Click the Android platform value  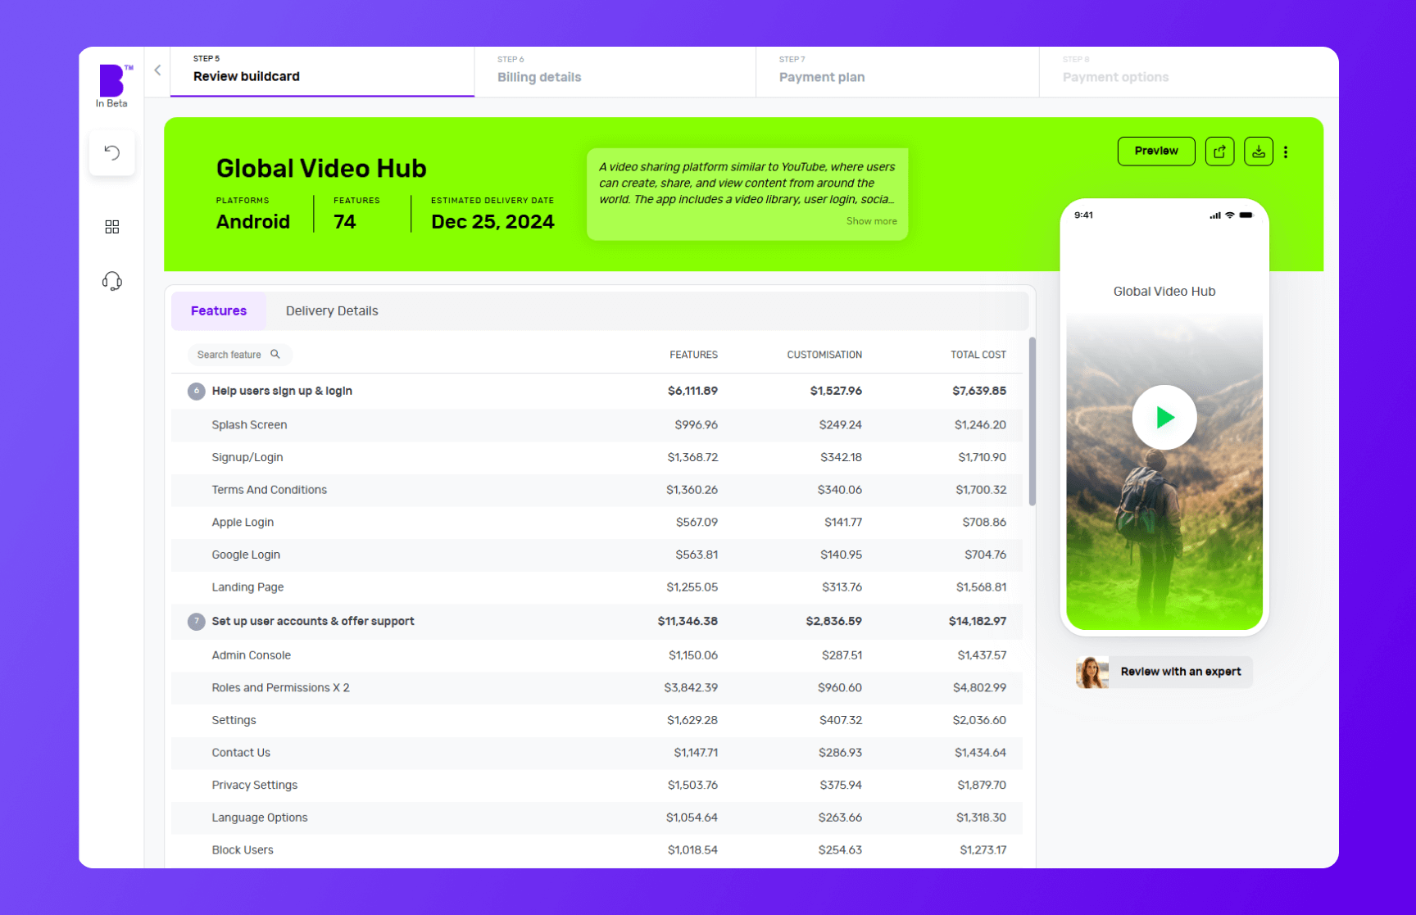253,222
